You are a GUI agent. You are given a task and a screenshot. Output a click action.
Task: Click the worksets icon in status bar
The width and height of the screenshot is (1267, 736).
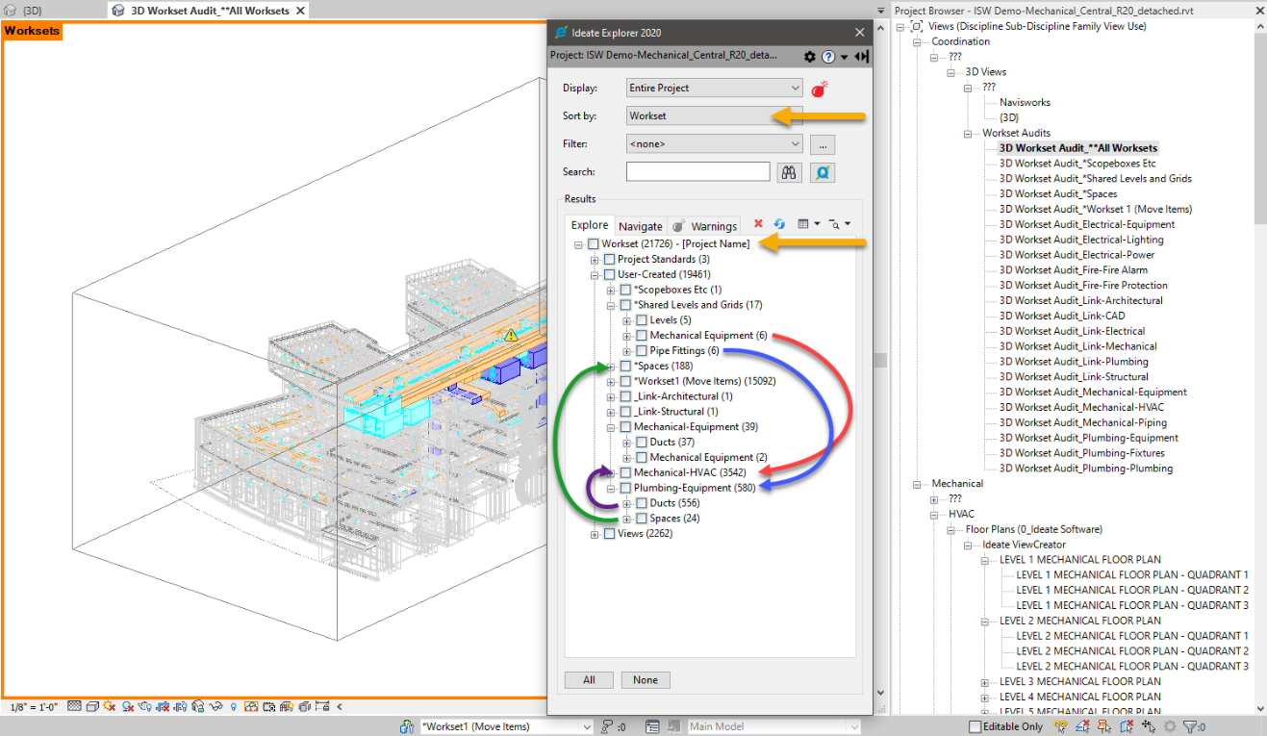[x=406, y=727]
